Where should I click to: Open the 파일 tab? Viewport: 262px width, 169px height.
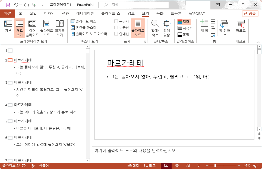click(8, 14)
